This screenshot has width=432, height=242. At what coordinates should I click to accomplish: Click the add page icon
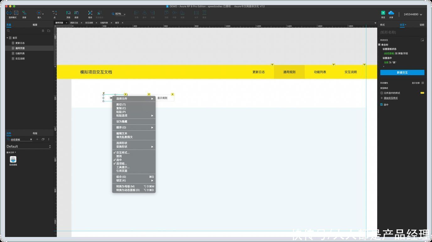tap(43, 31)
